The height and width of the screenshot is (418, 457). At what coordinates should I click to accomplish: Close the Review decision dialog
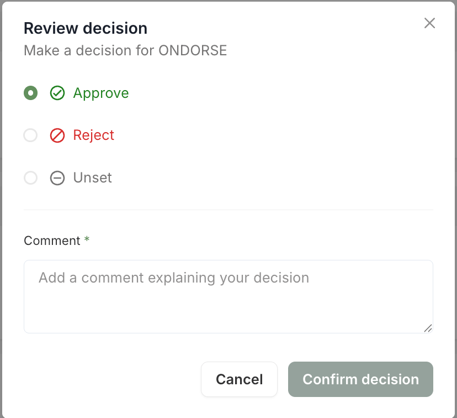(429, 23)
